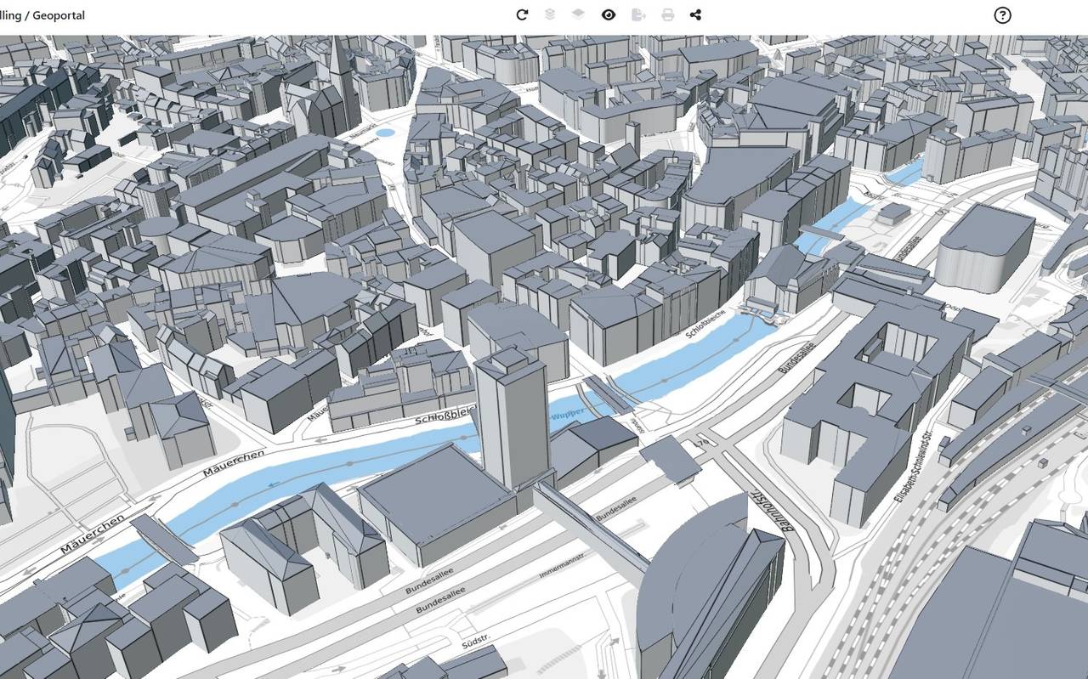Click the reload arrow icon in toolbar
Screen dimensions: 1088x679
point(522,14)
